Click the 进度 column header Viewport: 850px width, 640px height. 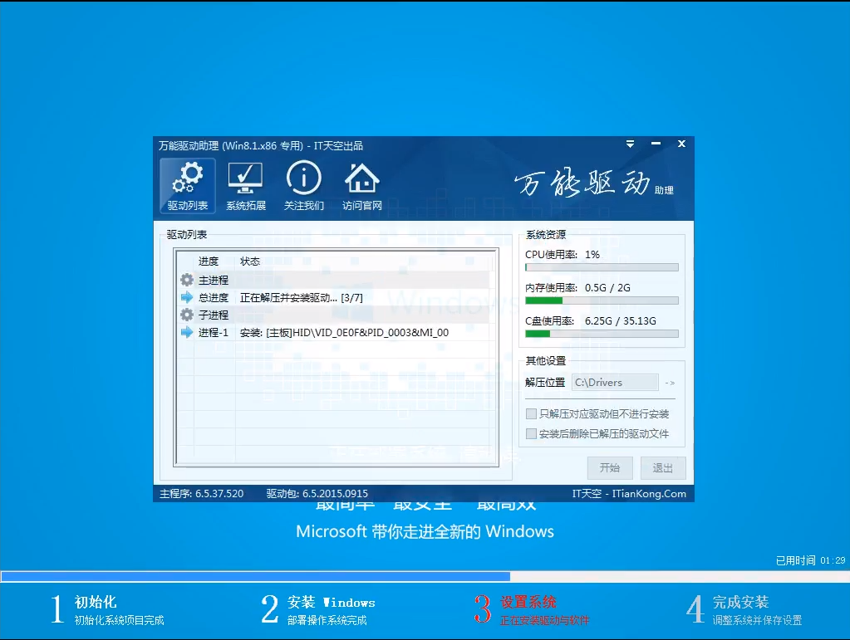tap(209, 261)
